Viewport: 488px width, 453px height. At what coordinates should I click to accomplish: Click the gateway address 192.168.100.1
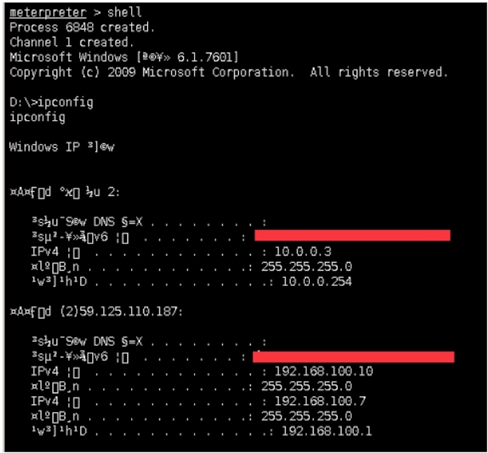pyautogui.click(x=327, y=432)
